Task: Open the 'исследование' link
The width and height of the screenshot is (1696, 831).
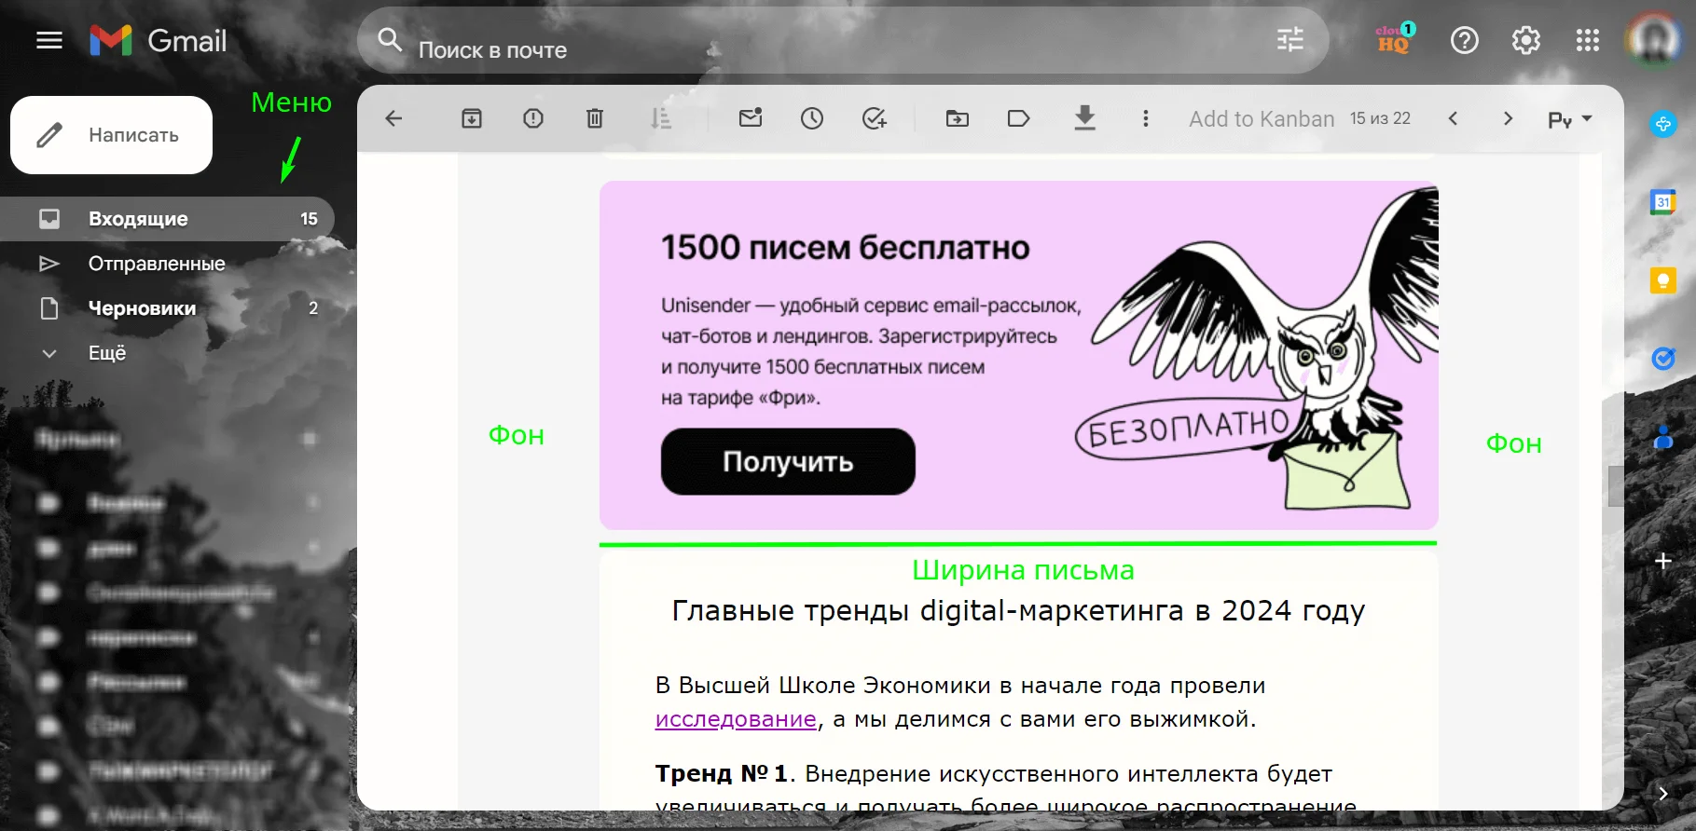Action: point(736,719)
